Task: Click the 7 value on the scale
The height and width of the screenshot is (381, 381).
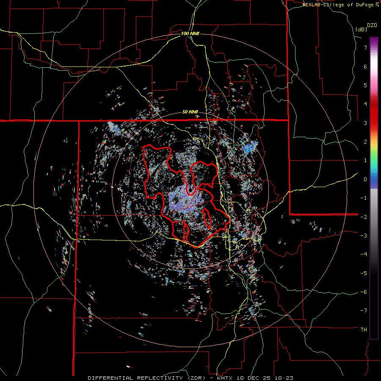Action: click(365, 47)
